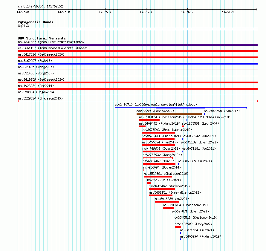
Task: Click the red bar under esv1426902
Action: (x=178, y=227)
